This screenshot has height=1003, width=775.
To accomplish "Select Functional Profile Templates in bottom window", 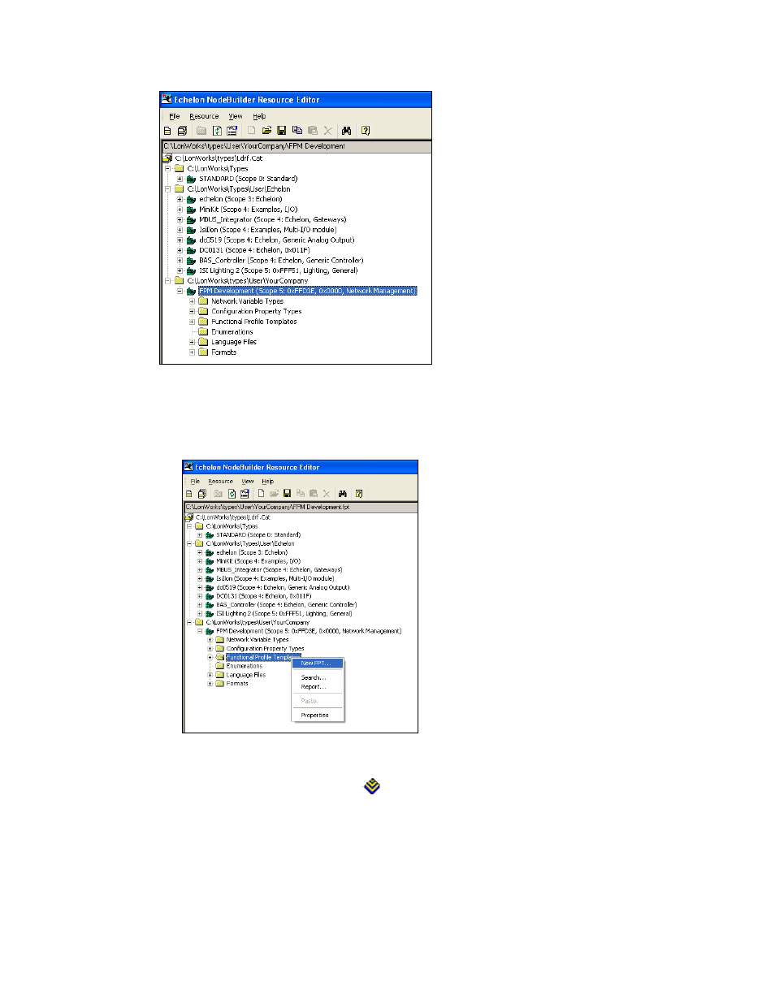I will (x=263, y=658).
